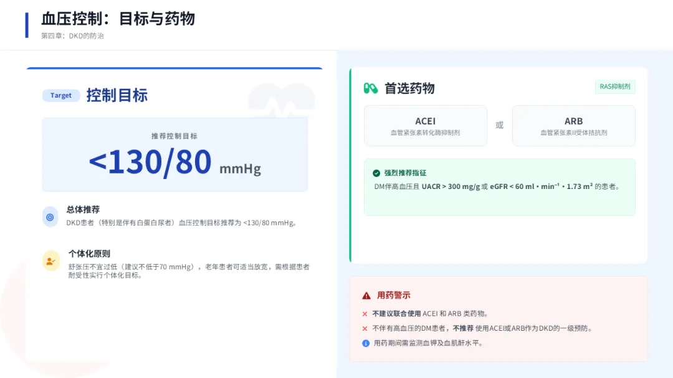Click the 不建议联合使用 ACEI 和 ARB line
The image size is (673, 378).
click(x=431, y=314)
